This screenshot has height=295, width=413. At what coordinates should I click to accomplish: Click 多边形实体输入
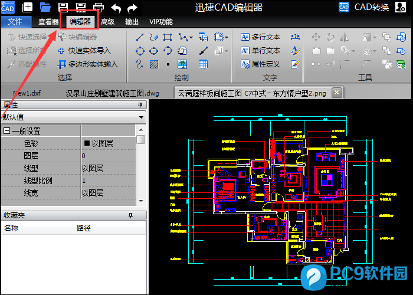coord(88,64)
